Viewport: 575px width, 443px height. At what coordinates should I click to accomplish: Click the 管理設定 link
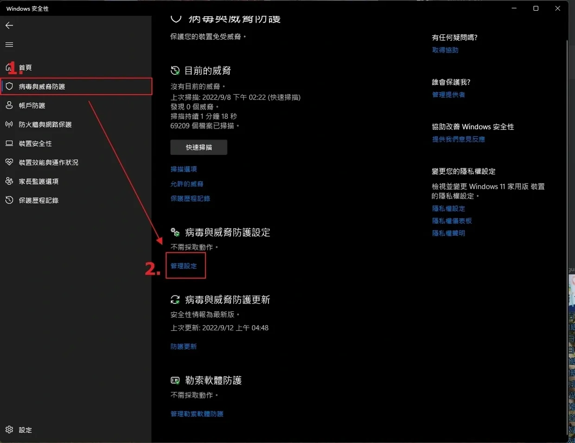[184, 266]
